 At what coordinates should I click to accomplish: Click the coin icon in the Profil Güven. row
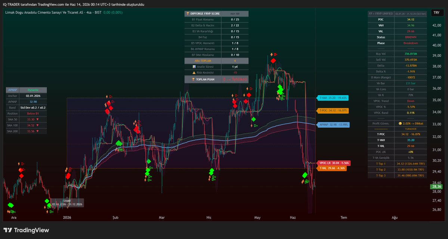pos(400,123)
